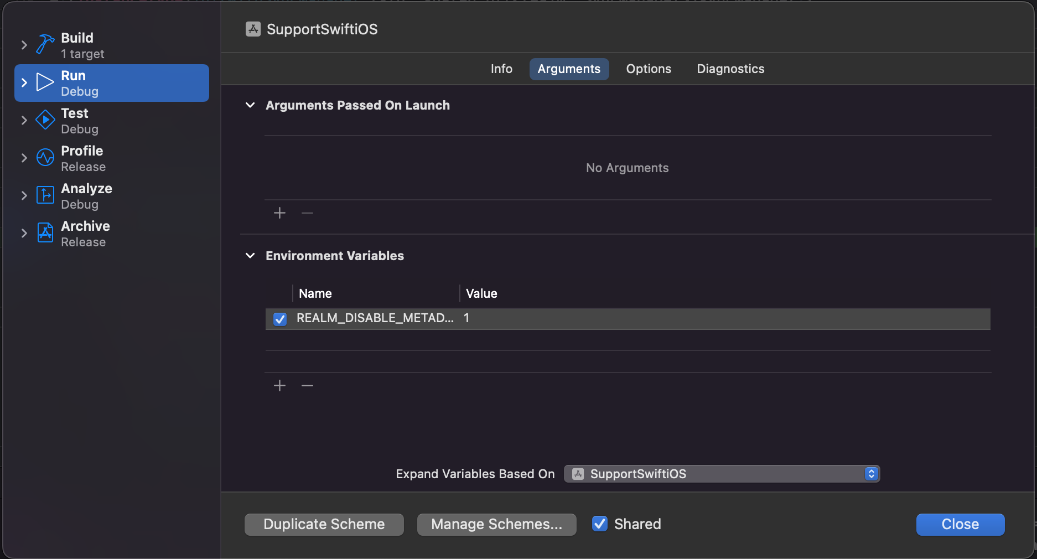Click the Analyze action icon
Image resolution: width=1037 pixels, height=559 pixels.
[45, 195]
